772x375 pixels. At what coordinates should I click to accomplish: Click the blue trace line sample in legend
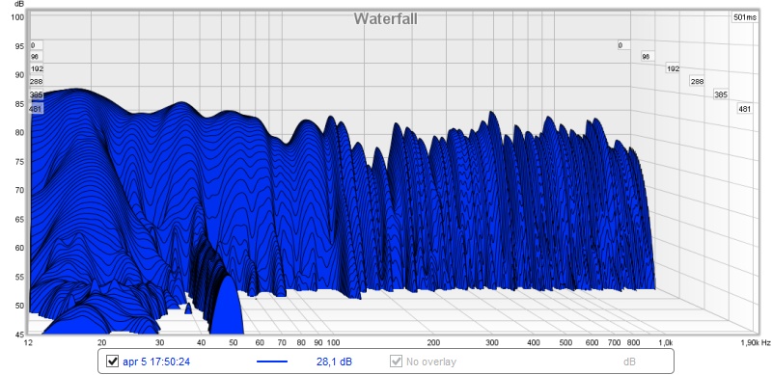point(272,362)
